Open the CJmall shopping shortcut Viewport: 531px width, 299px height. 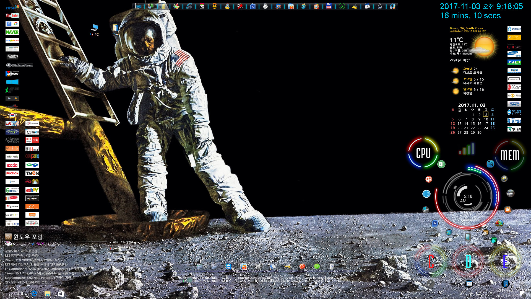pos(32,132)
